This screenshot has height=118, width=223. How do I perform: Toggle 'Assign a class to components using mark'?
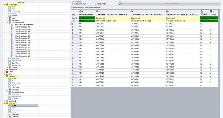pos(72,8)
